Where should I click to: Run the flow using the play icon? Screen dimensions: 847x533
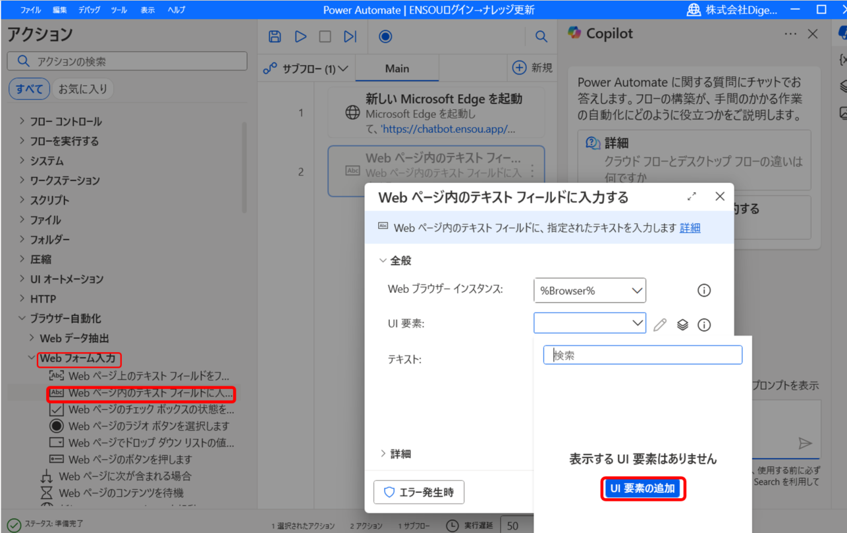[301, 37]
